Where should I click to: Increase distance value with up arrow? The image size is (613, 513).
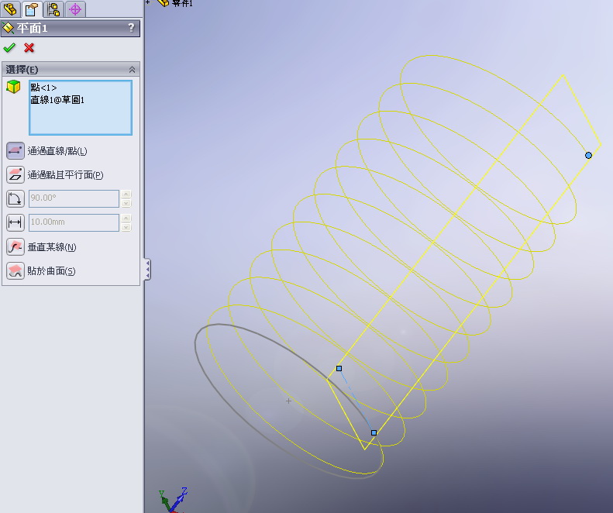point(126,218)
